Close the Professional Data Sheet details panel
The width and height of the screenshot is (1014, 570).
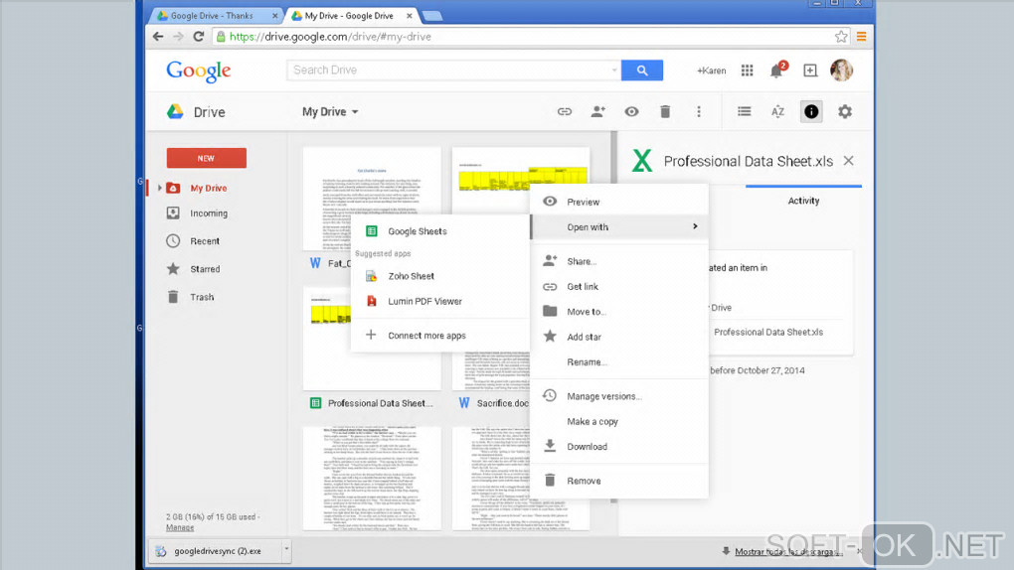tap(848, 161)
